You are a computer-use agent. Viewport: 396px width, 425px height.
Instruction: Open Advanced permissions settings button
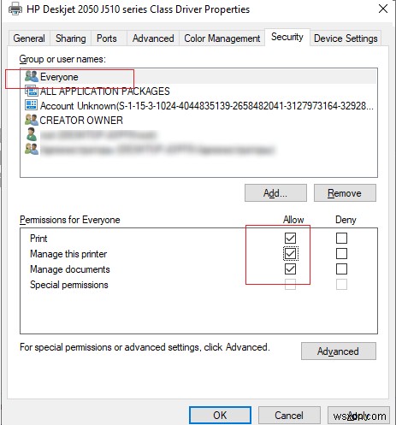click(339, 351)
